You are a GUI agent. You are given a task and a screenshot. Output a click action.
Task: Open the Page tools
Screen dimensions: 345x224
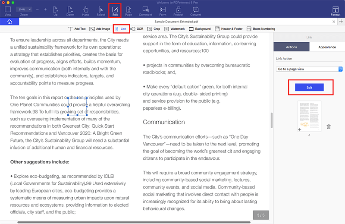(x=129, y=11)
